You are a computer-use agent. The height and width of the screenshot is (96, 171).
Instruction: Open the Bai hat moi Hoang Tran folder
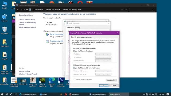tap(5, 69)
